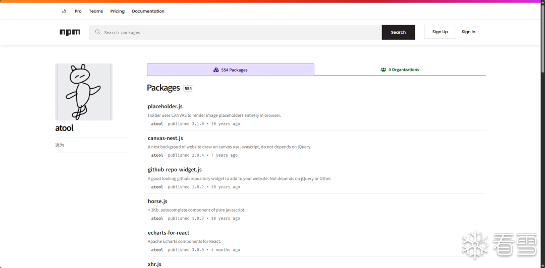Screen dimensions: 545x268
Task: Click 'published 3.1.0 • 10 years ago' text
Action: pyautogui.click(x=204, y=124)
